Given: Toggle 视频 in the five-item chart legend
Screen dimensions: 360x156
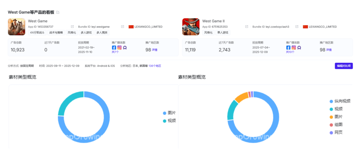Looking at the screenshot, I should click(336, 109).
